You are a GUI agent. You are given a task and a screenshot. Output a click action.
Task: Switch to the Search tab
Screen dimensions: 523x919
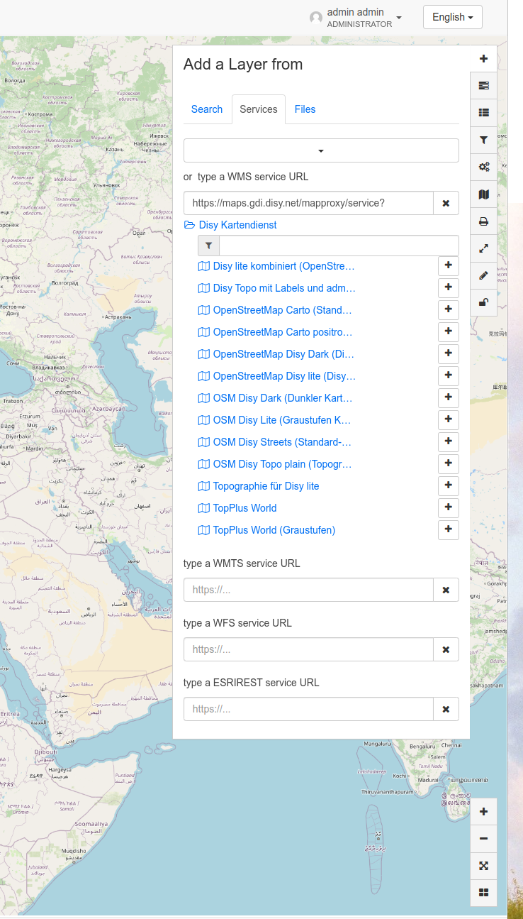point(207,109)
